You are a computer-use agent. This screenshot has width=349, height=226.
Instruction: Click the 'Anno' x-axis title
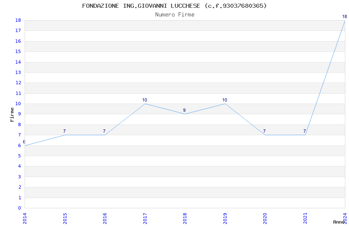339,222
